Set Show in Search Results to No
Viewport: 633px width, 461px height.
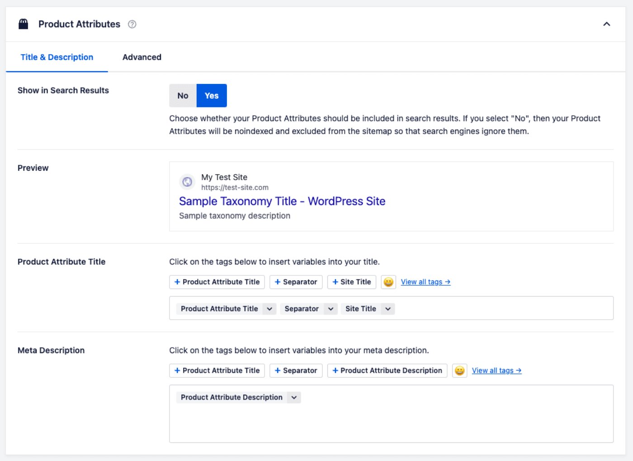pos(183,96)
